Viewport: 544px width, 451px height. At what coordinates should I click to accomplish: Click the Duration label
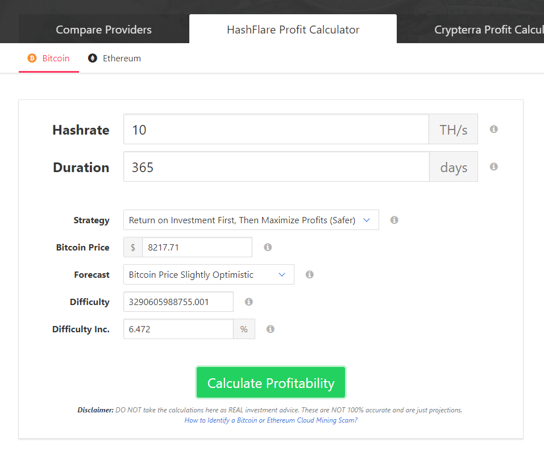(x=81, y=168)
